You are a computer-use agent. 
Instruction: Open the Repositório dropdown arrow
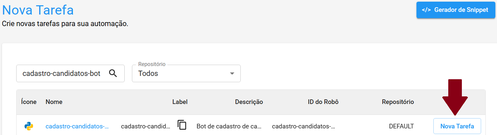(x=232, y=73)
